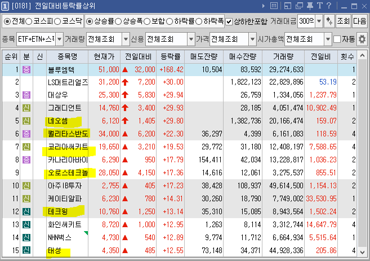
Task: Click the title bar T font icon
Action: pos(320,6)
